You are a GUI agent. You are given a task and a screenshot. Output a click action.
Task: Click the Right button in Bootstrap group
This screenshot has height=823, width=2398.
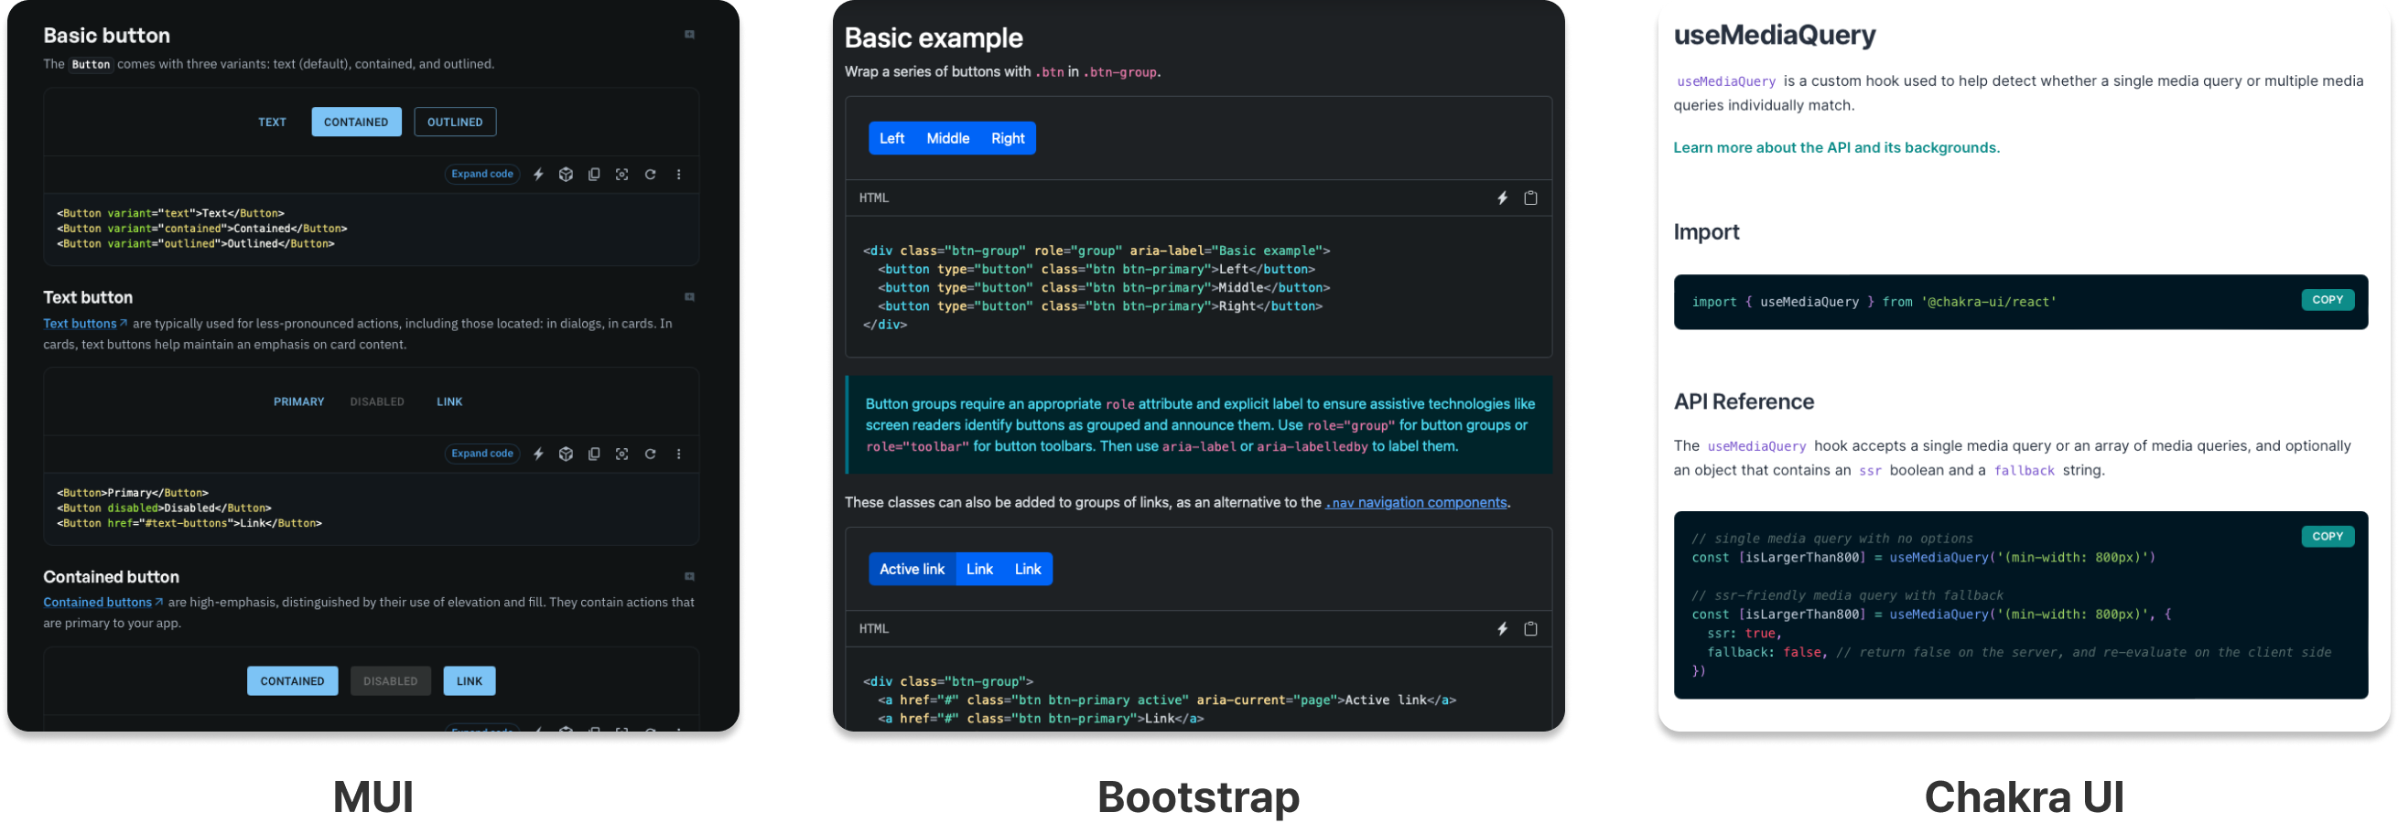[x=1008, y=139]
